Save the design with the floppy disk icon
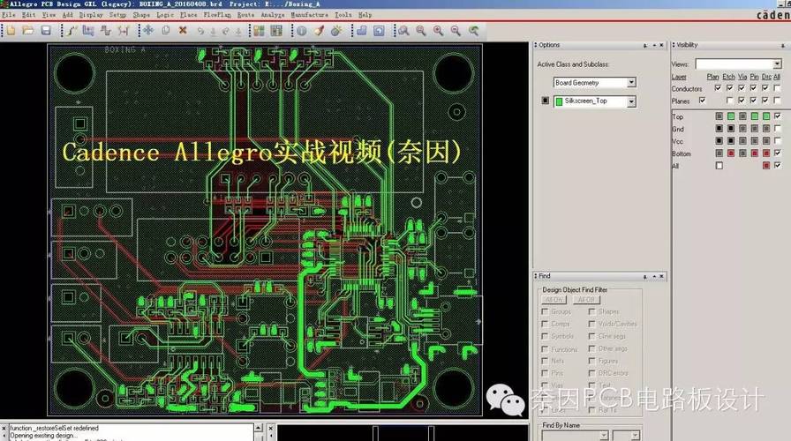Viewport: 791px width, 441px height. (x=46, y=31)
